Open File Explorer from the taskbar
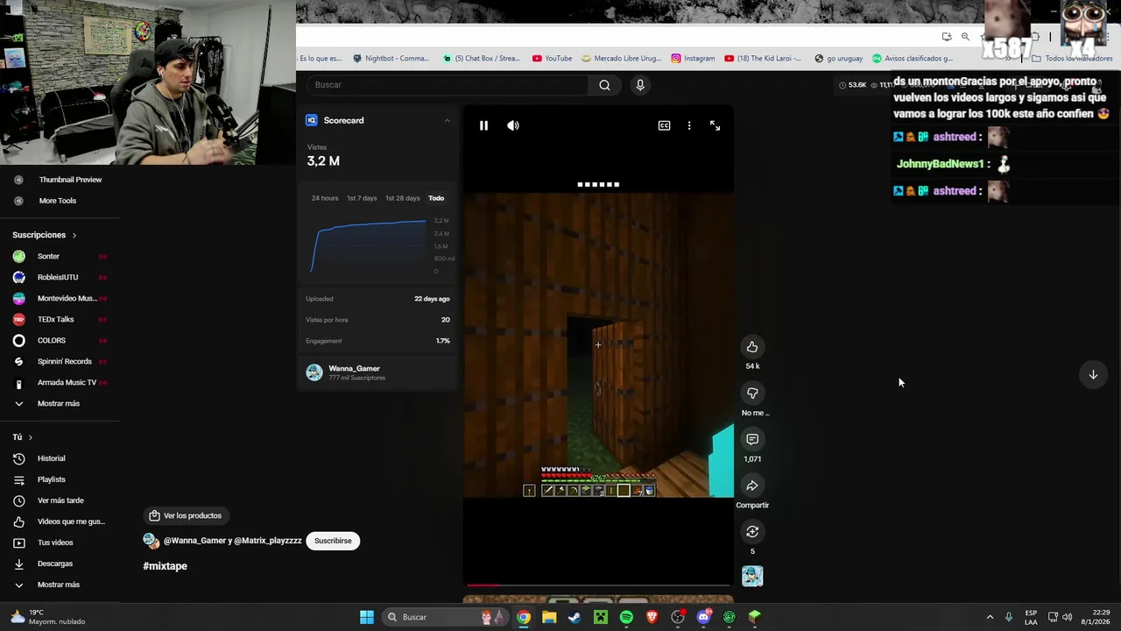Image resolution: width=1121 pixels, height=631 pixels. pyautogui.click(x=549, y=617)
